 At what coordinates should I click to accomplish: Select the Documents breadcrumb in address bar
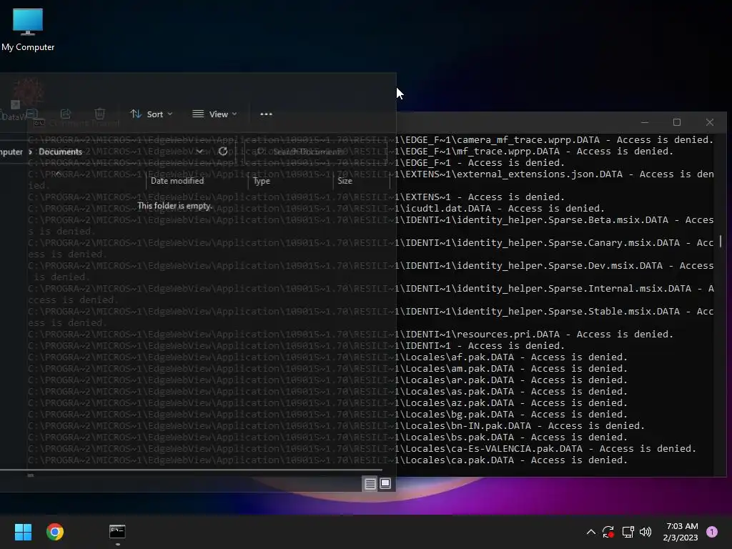pos(60,152)
